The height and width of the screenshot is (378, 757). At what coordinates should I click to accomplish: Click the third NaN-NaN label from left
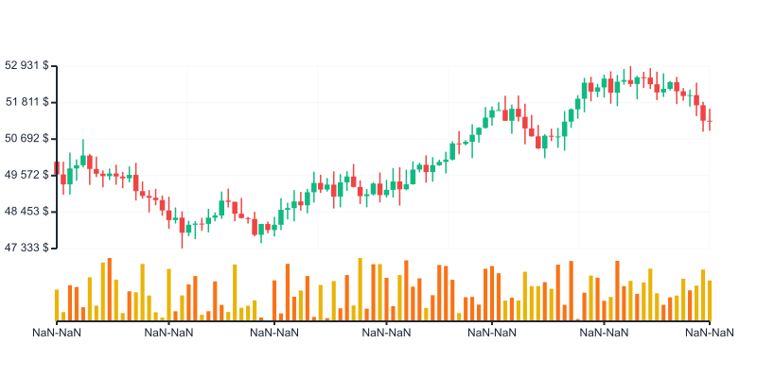274,333
